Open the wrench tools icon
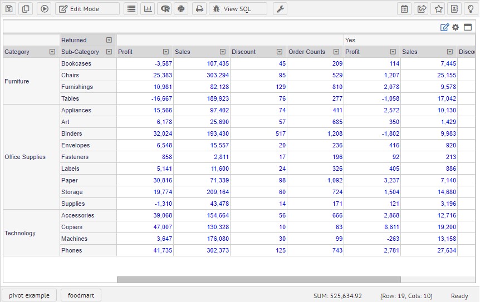The height and width of the screenshot is (302, 480). (x=280, y=9)
